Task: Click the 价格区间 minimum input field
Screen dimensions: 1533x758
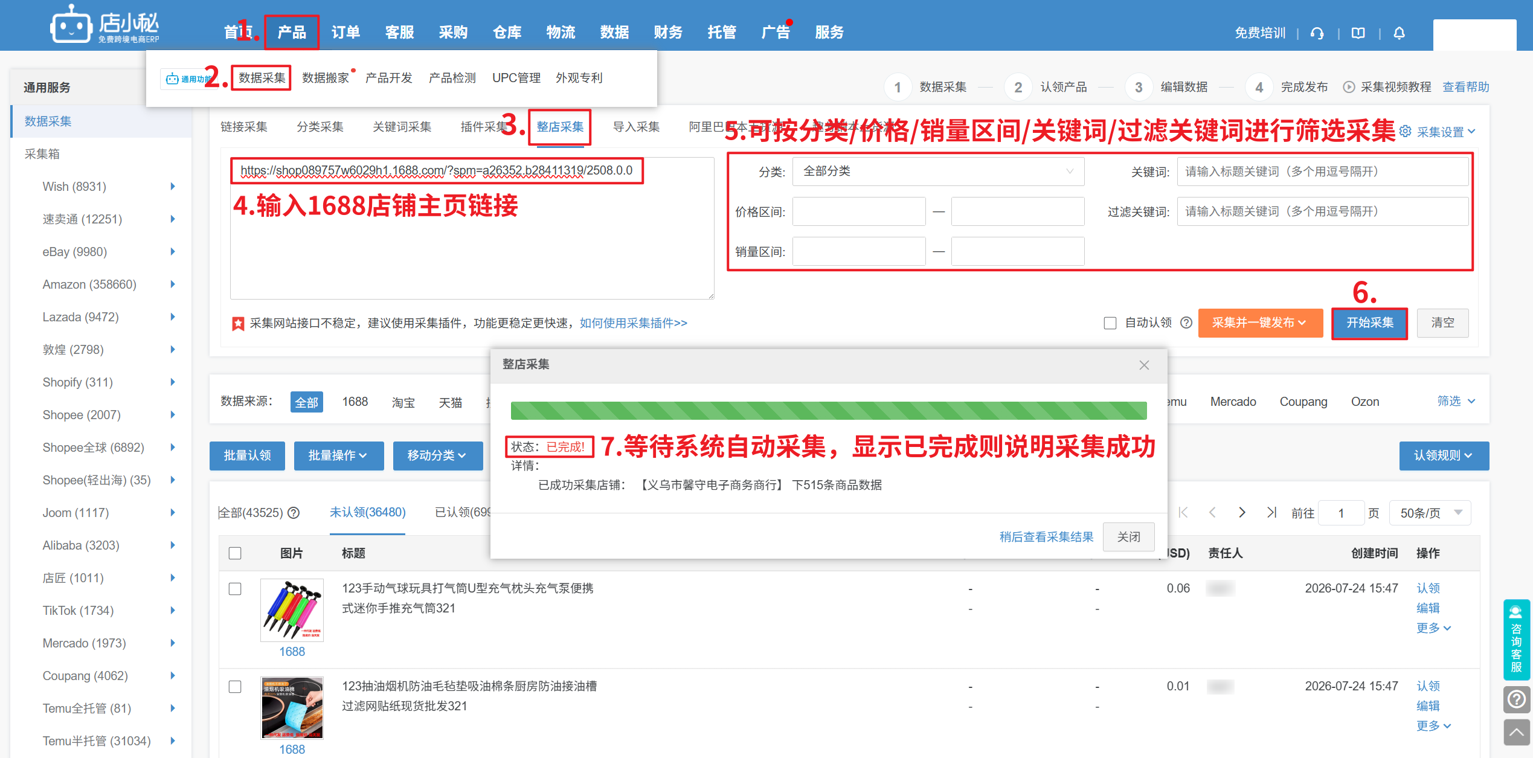Action: pos(859,211)
